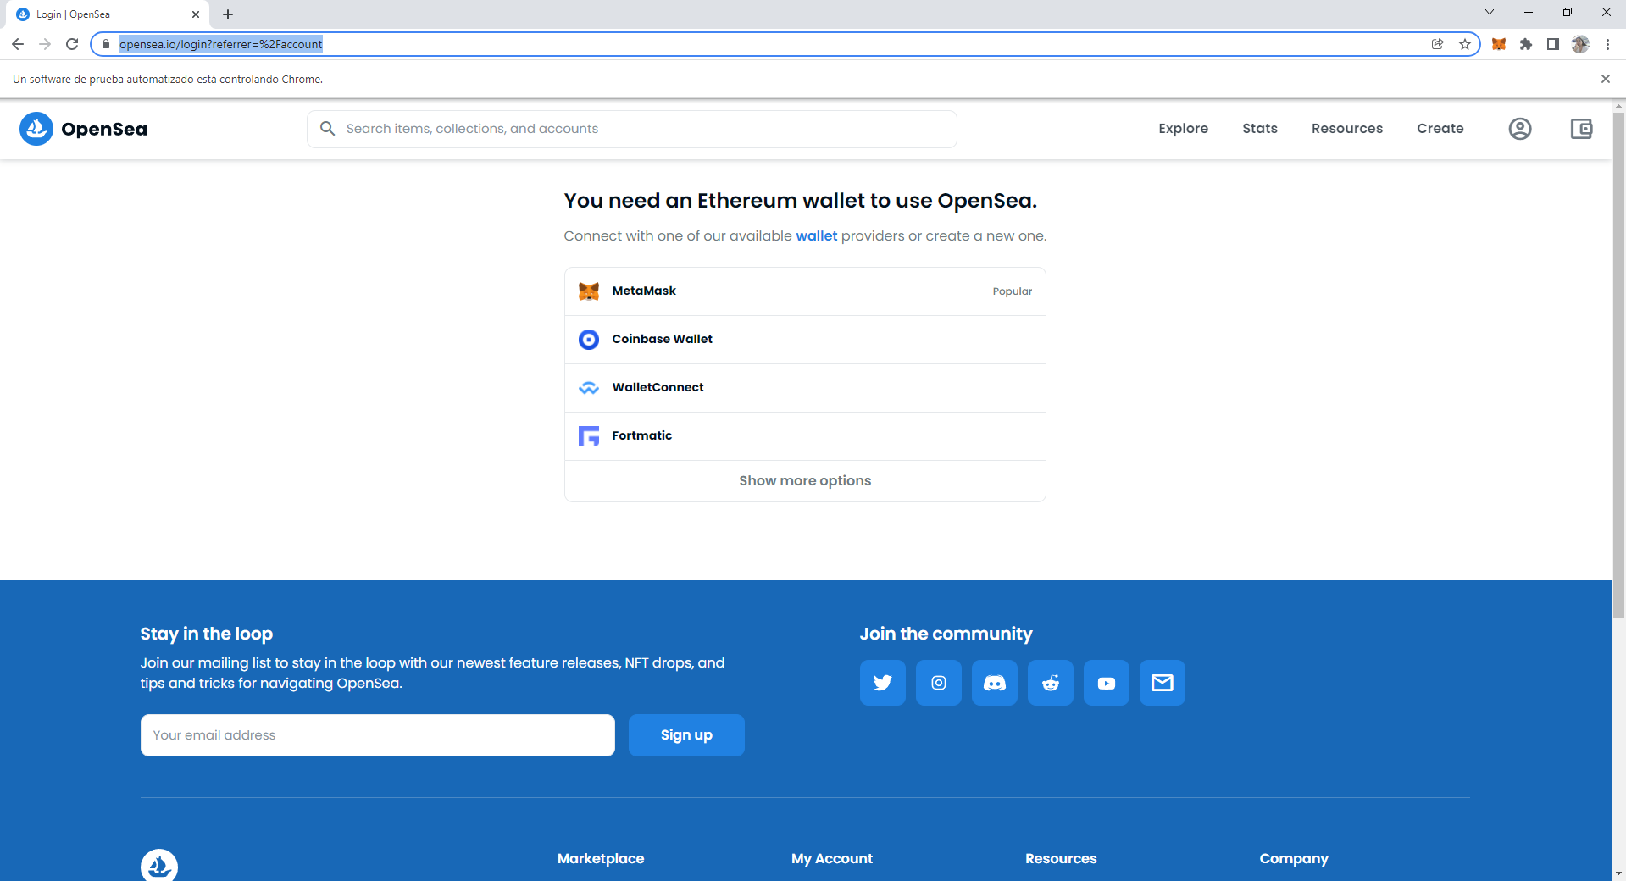Image resolution: width=1626 pixels, height=881 pixels.
Task: Open the Chrome extensions puzzle icon
Action: [1526, 44]
